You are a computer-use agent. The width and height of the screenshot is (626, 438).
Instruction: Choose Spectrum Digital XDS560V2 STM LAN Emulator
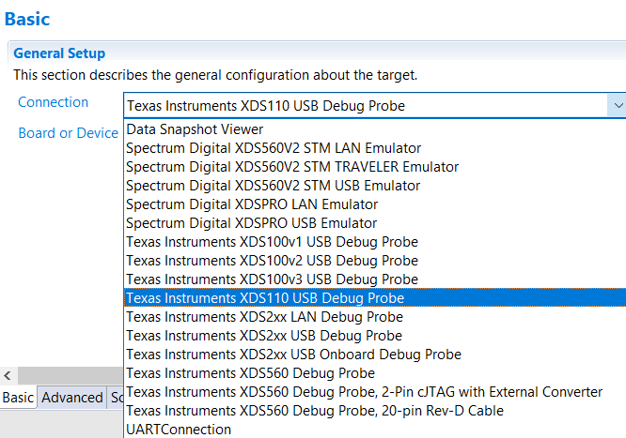click(x=274, y=148)
